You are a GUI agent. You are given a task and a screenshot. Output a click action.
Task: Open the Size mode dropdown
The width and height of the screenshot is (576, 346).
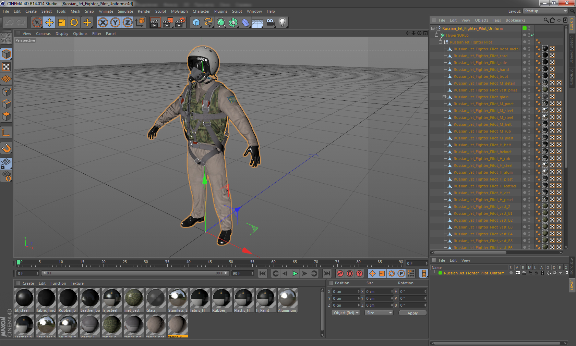[x=379, y=313]
